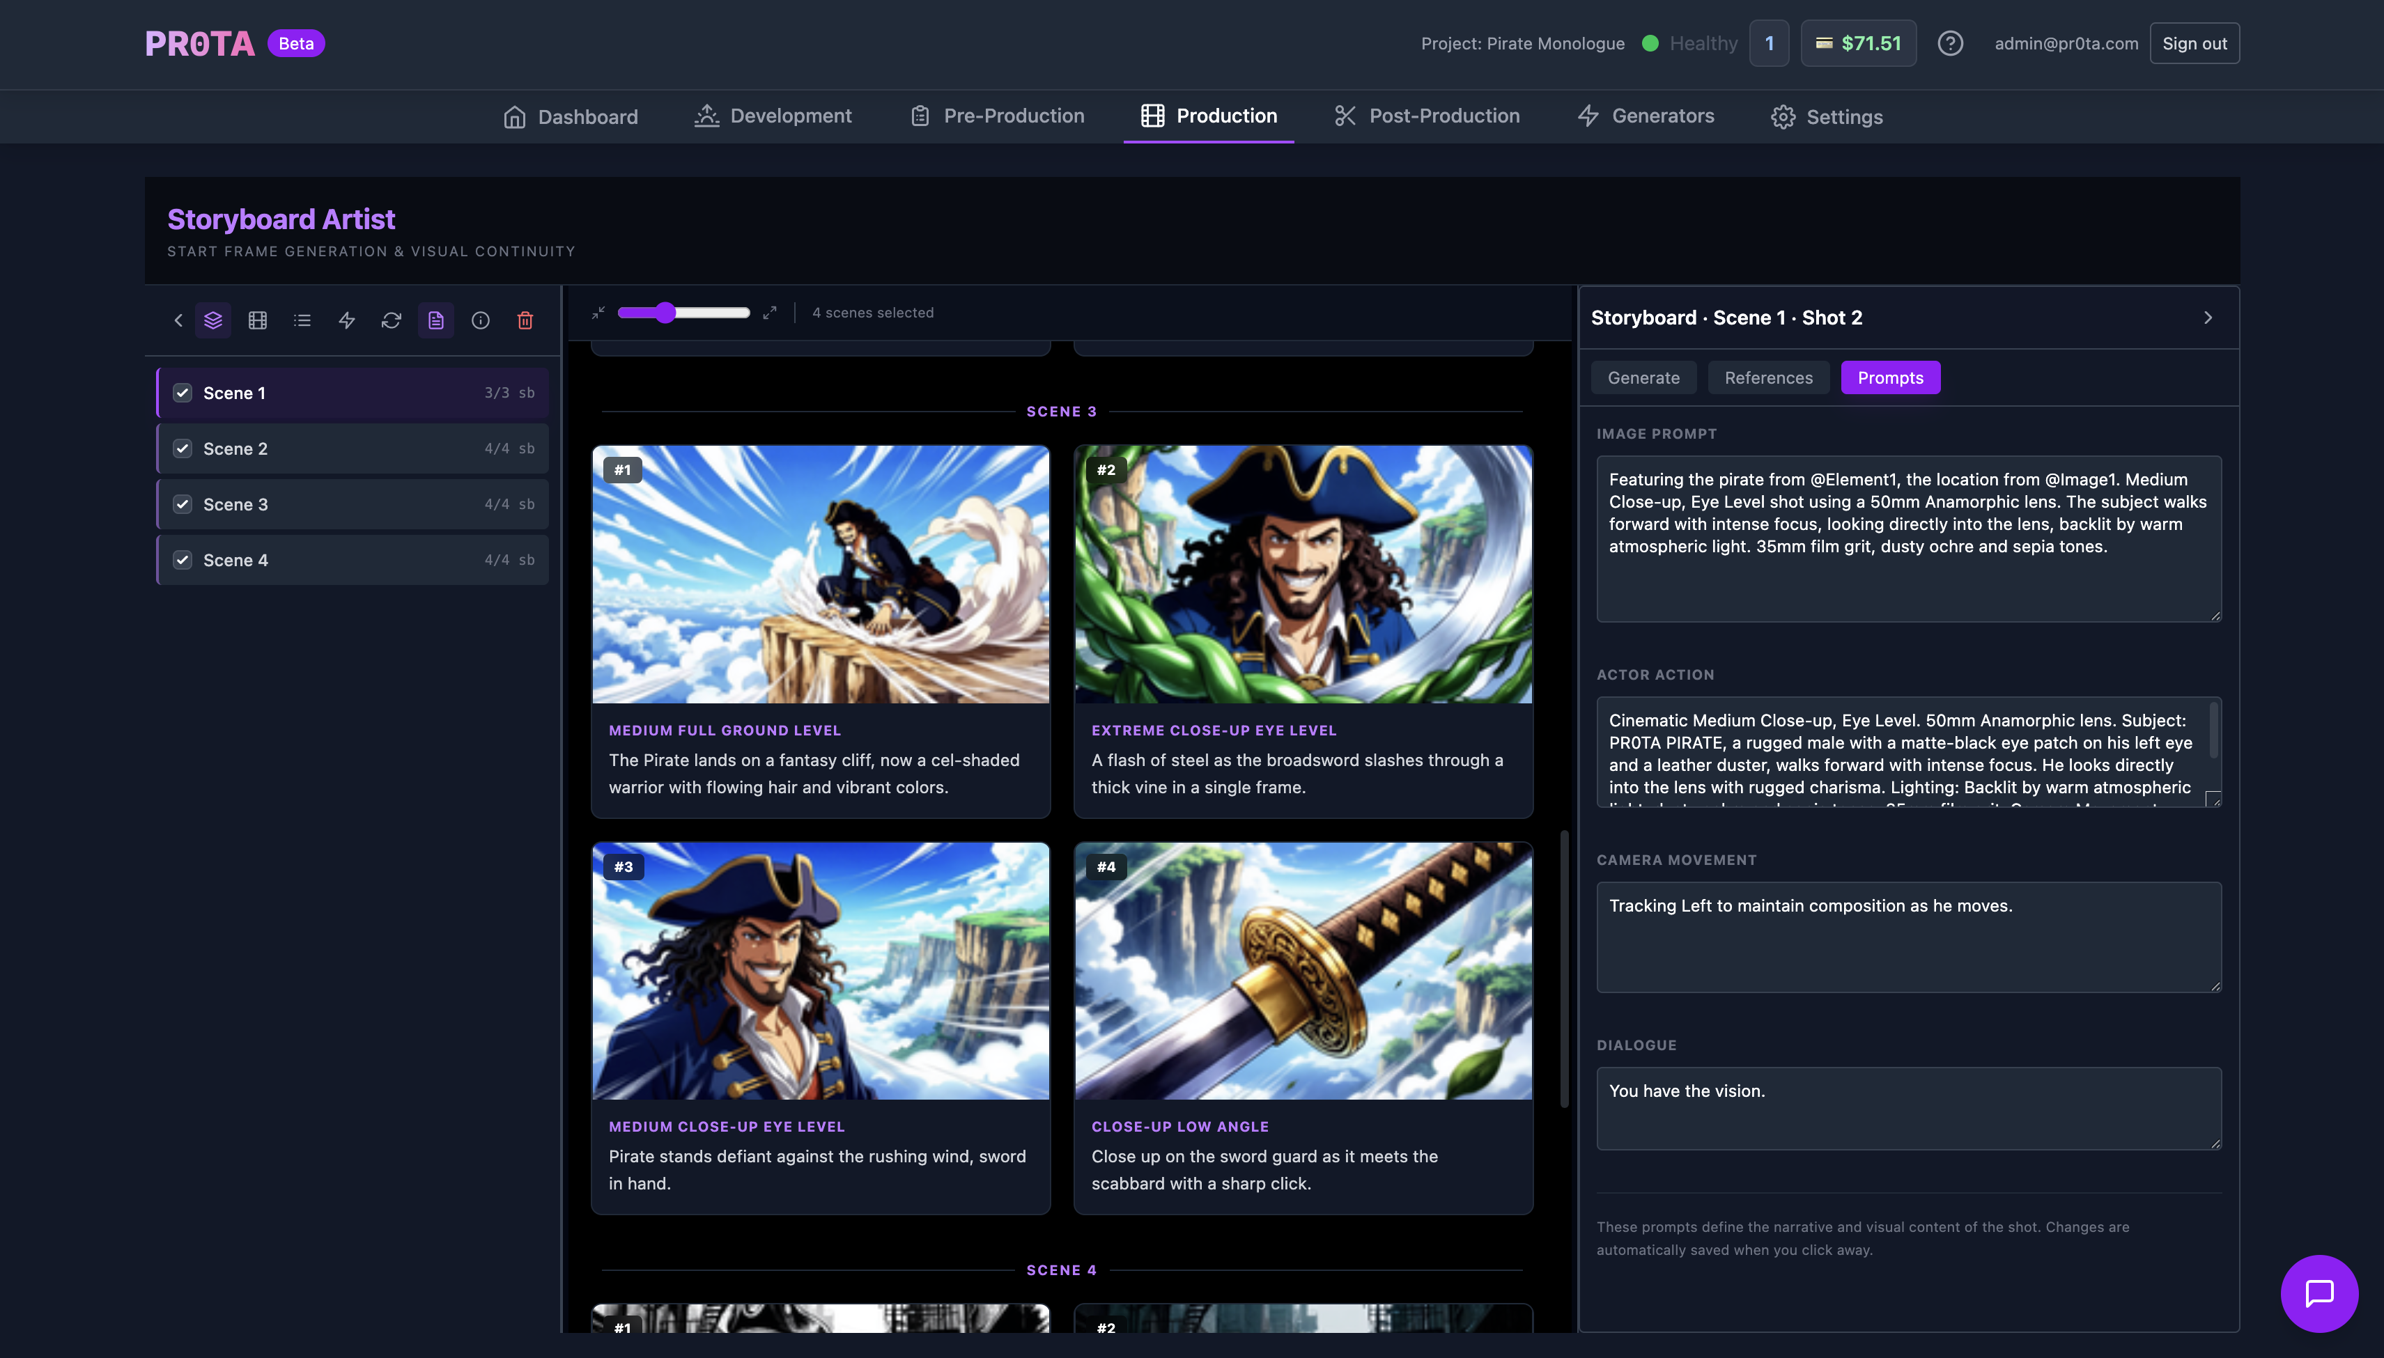
Task: Select the stacked layers view icon
Action: 212,320
